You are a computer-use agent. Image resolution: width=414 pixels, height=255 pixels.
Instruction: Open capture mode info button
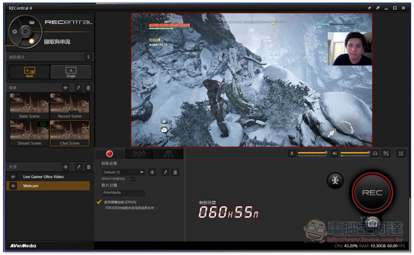pyautogui.click(x=88, y=57)
